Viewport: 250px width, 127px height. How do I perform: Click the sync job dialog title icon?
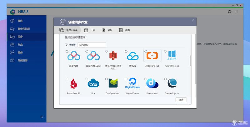click(x=63, y=22)
